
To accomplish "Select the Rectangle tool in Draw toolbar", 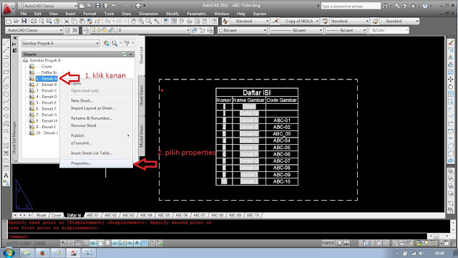I will pyautogui.click(x=6, y=72).
